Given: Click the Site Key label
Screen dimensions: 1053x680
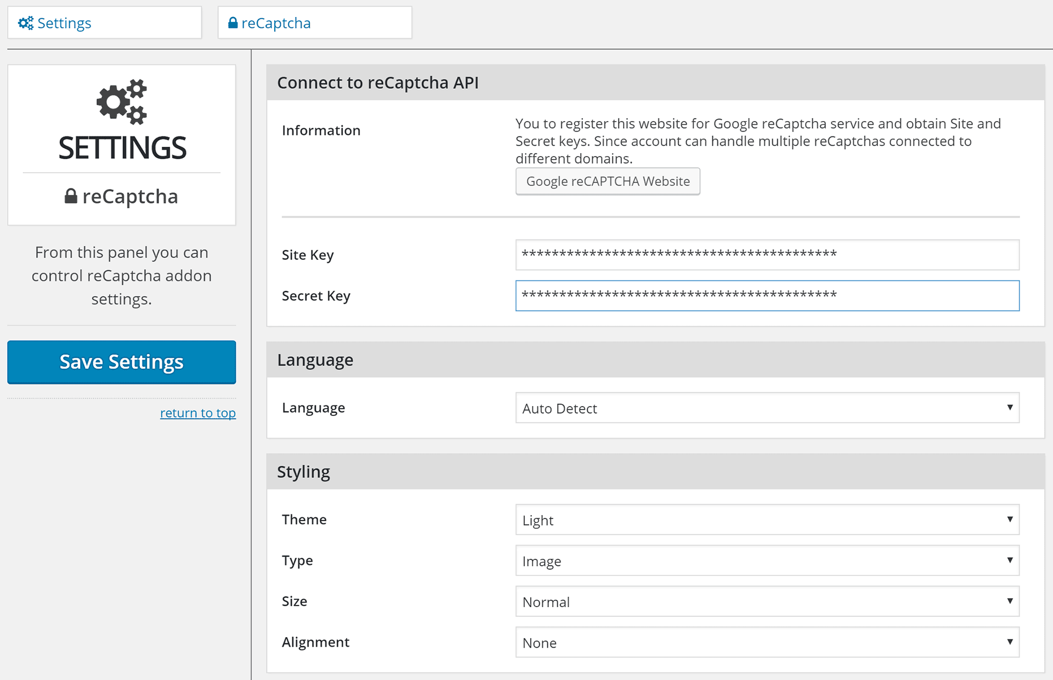Looking at the screenshot, I should point(308,255).
